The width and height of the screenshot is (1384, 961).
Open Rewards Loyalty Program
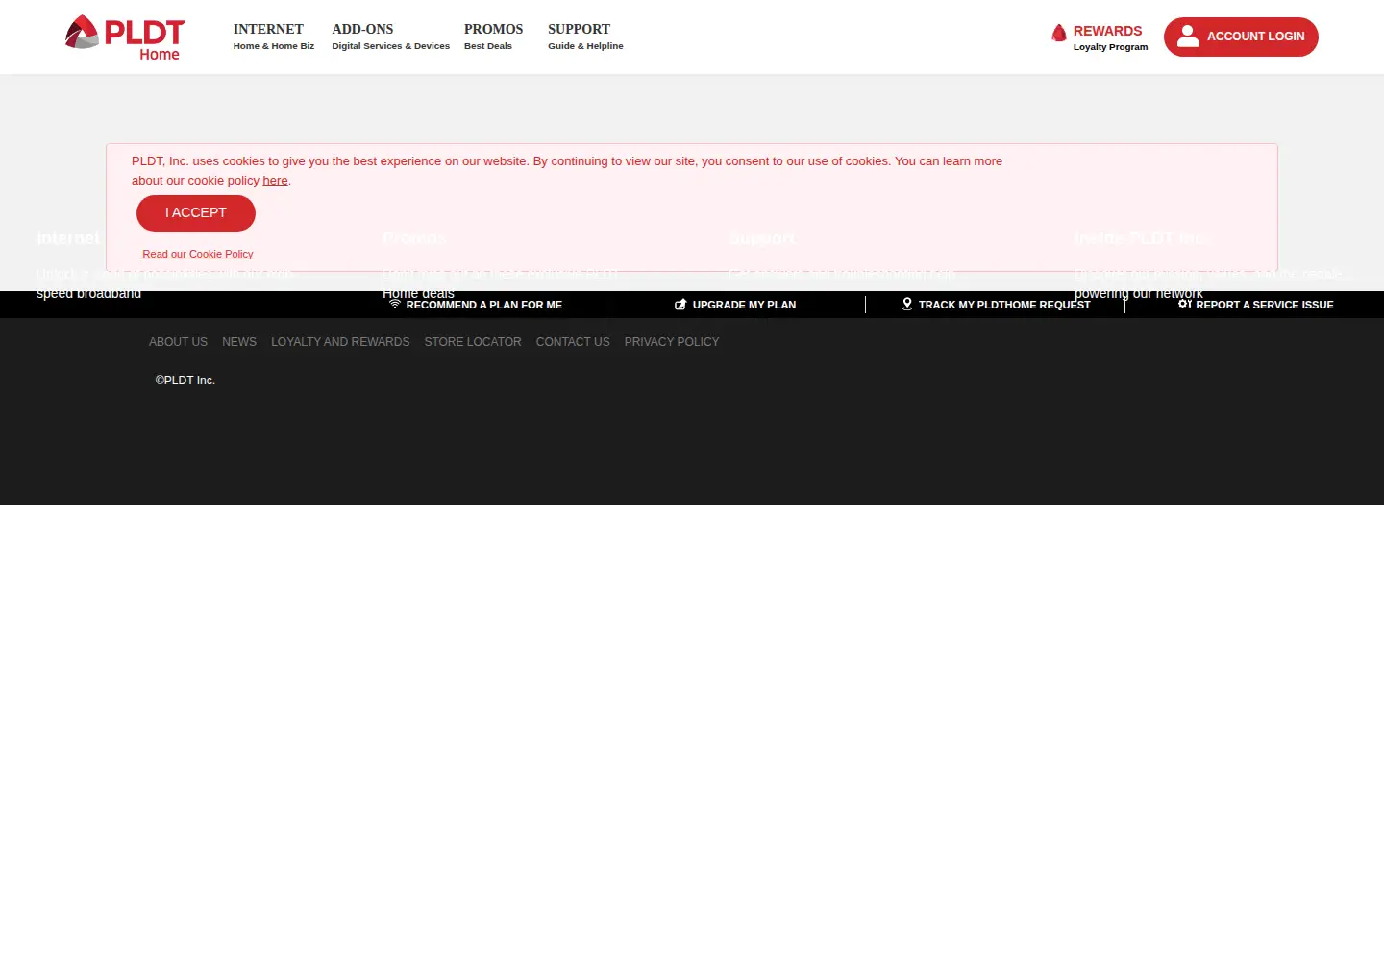click(1100, 37)
